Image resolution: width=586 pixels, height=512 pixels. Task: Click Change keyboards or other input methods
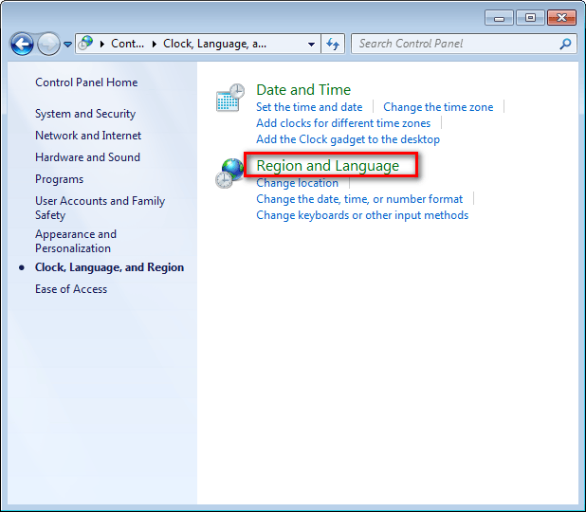[362, 215]
